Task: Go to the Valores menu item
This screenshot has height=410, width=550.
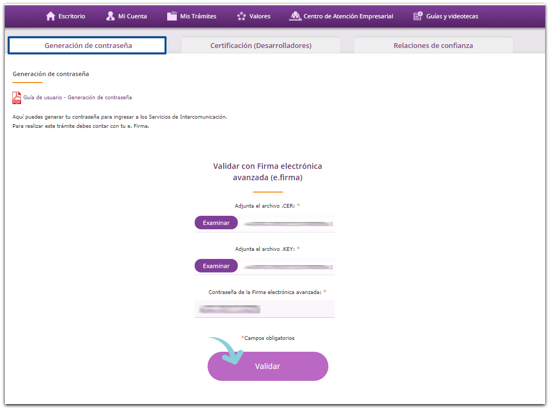Action: click(x=253, y=16)
